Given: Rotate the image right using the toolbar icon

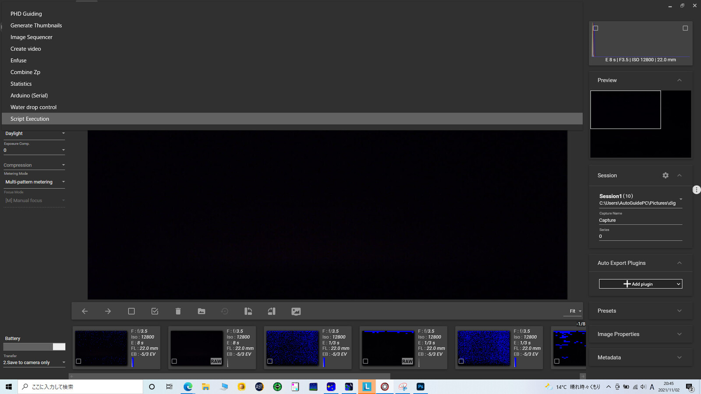Looking at the screenshot, I should click(272, 311).
